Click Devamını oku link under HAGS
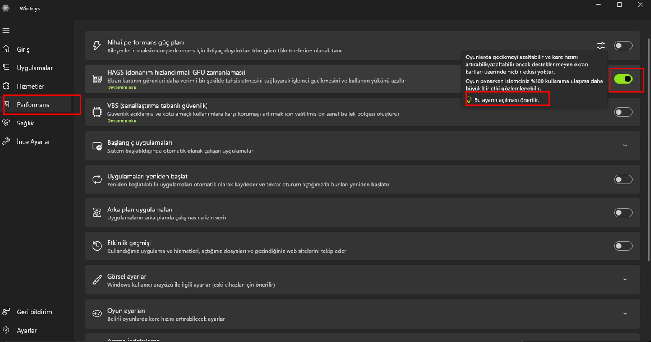 tap(122, 87)
